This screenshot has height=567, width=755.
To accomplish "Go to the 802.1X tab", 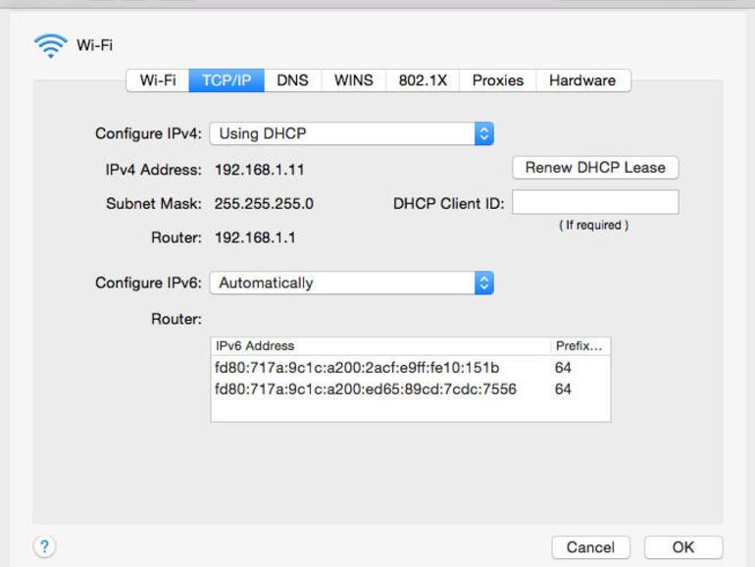I will (x=423, y=80).
